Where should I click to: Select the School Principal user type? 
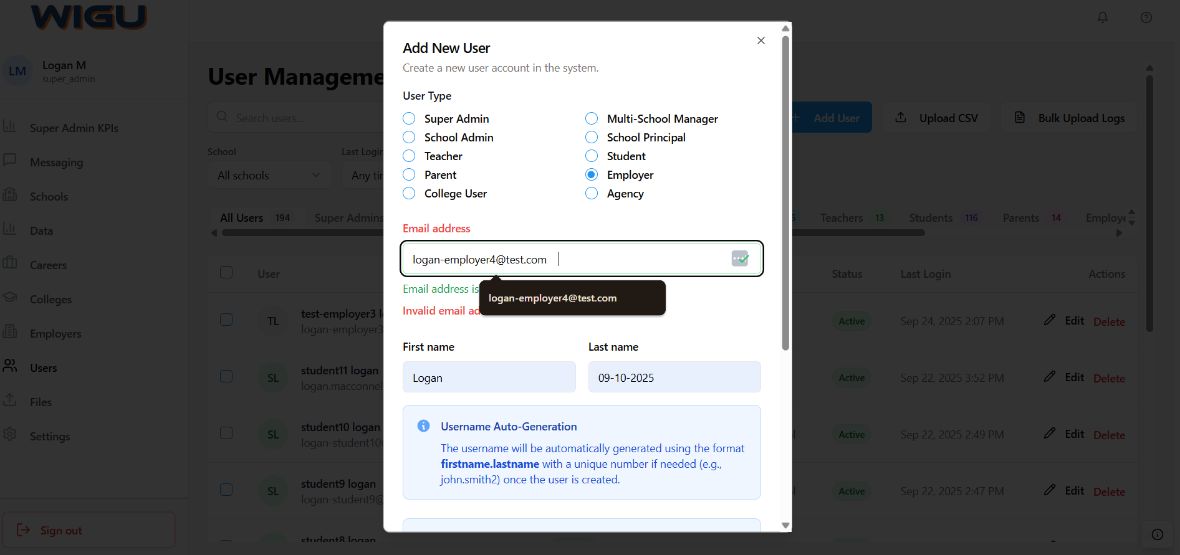click(592, 137)
